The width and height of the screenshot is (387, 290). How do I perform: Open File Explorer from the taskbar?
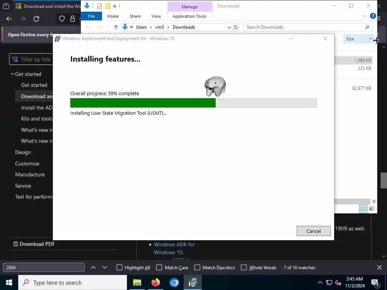(137, 282)
